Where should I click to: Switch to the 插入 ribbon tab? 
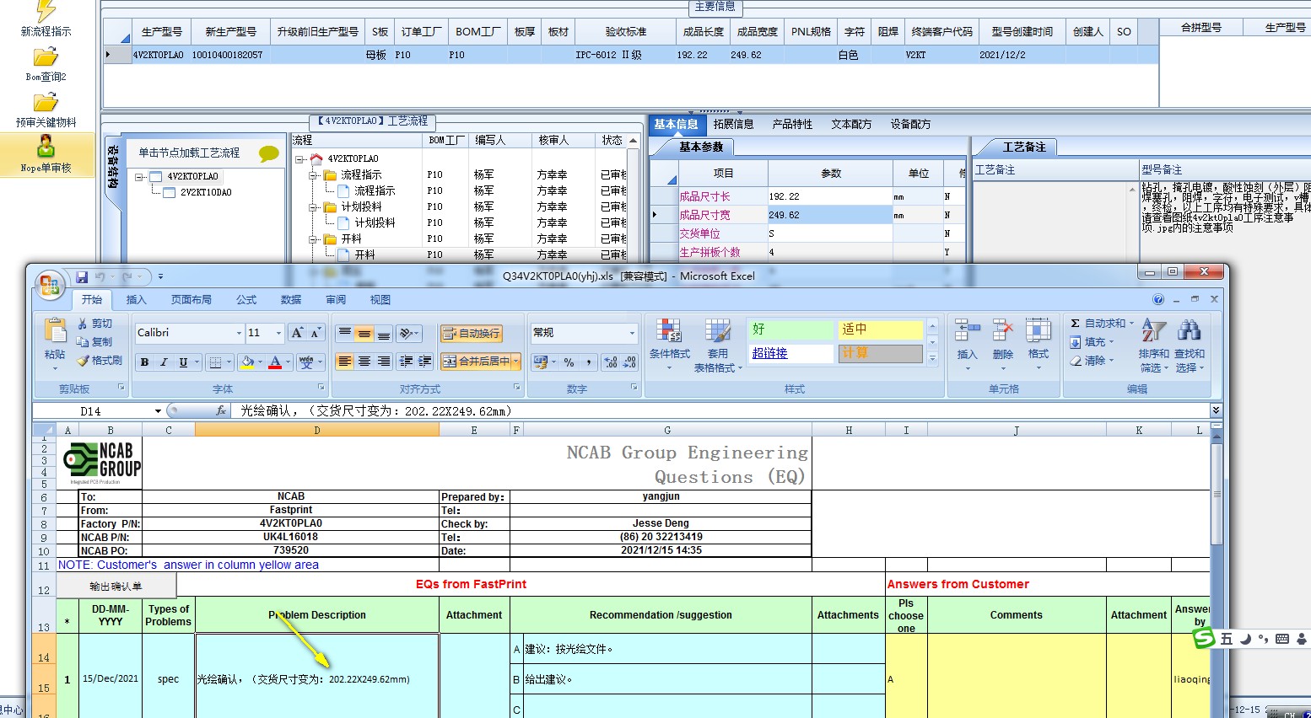click(x=136, y=300)
